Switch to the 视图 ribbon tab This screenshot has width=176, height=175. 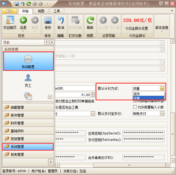41,11
